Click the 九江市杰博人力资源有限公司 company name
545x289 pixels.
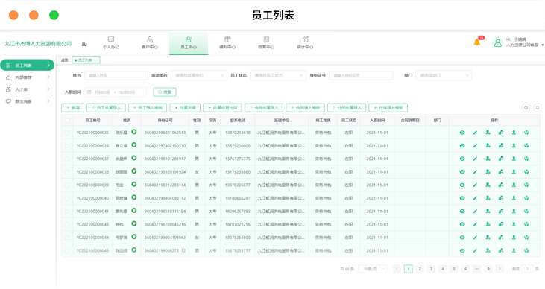pos(38,44)
